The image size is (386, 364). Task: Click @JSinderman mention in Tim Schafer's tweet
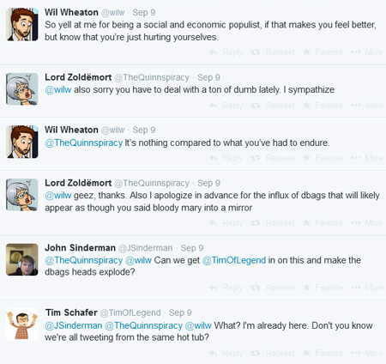pyautogui.click(x=74, y=325)
